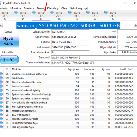Click status orb for attribute B6 row
Viewport: 137px width, 137px height.
(x=1, y=98)
